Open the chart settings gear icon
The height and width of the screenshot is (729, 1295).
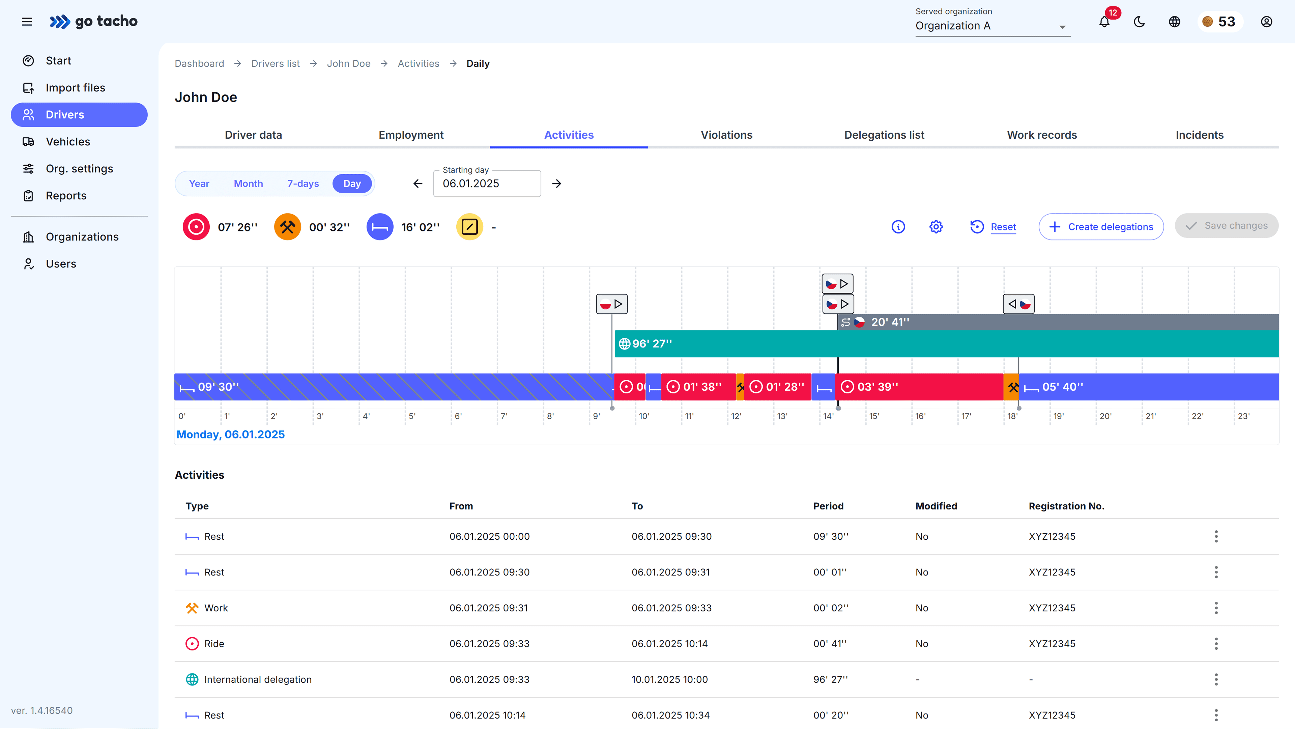(936, 227)
